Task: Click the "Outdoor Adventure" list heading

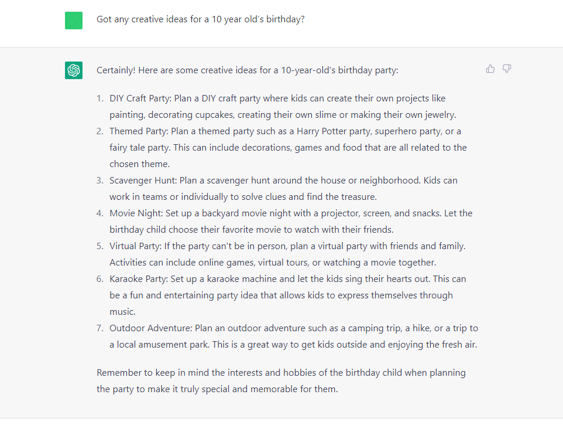Action: coord(147,328)
